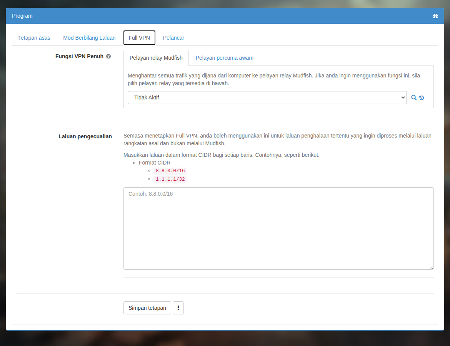Expand the Tidak Aktif relay server dropdown

[x=267, y=97]
